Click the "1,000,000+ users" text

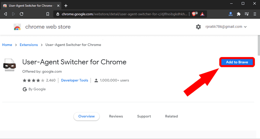[x=114, y=80]
